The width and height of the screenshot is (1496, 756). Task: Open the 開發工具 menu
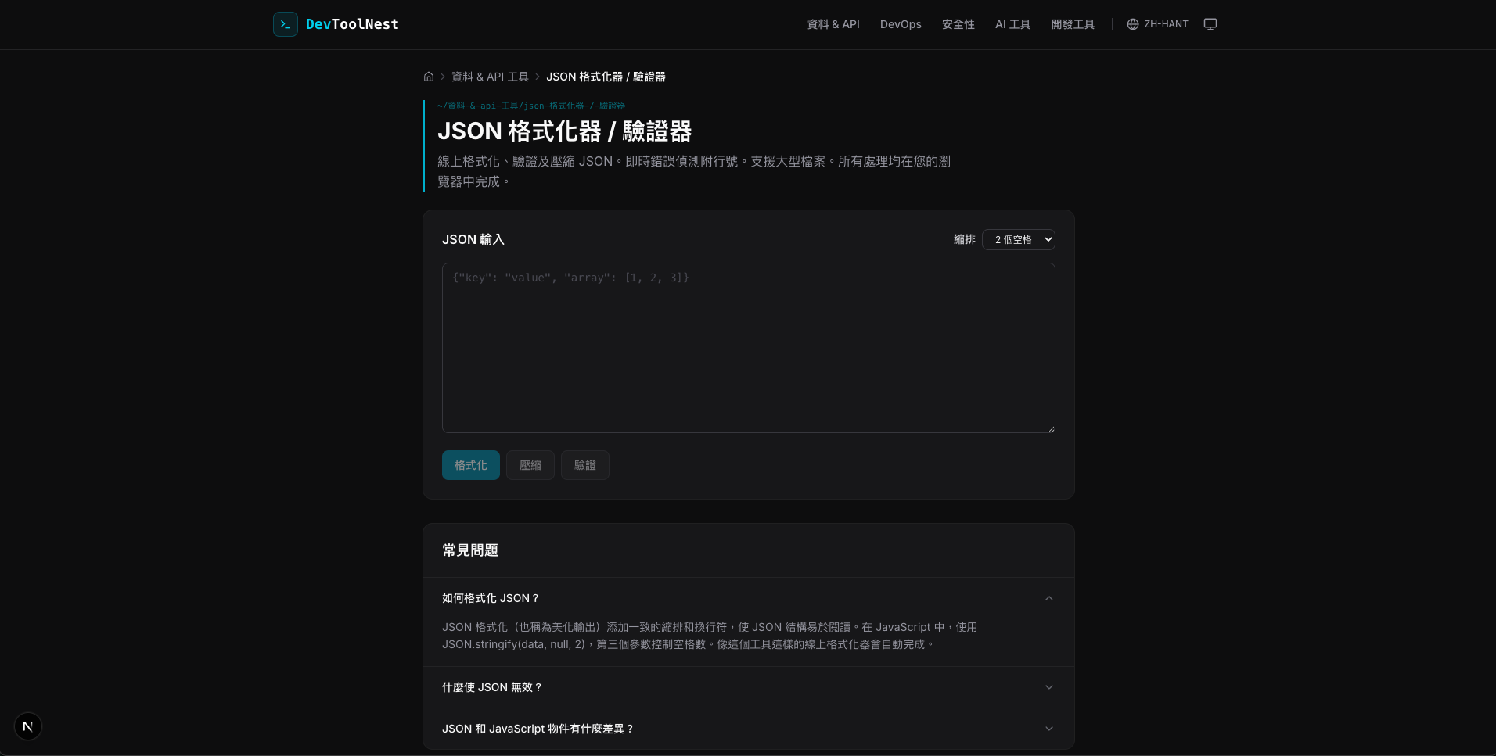[x=1073, y=24]
